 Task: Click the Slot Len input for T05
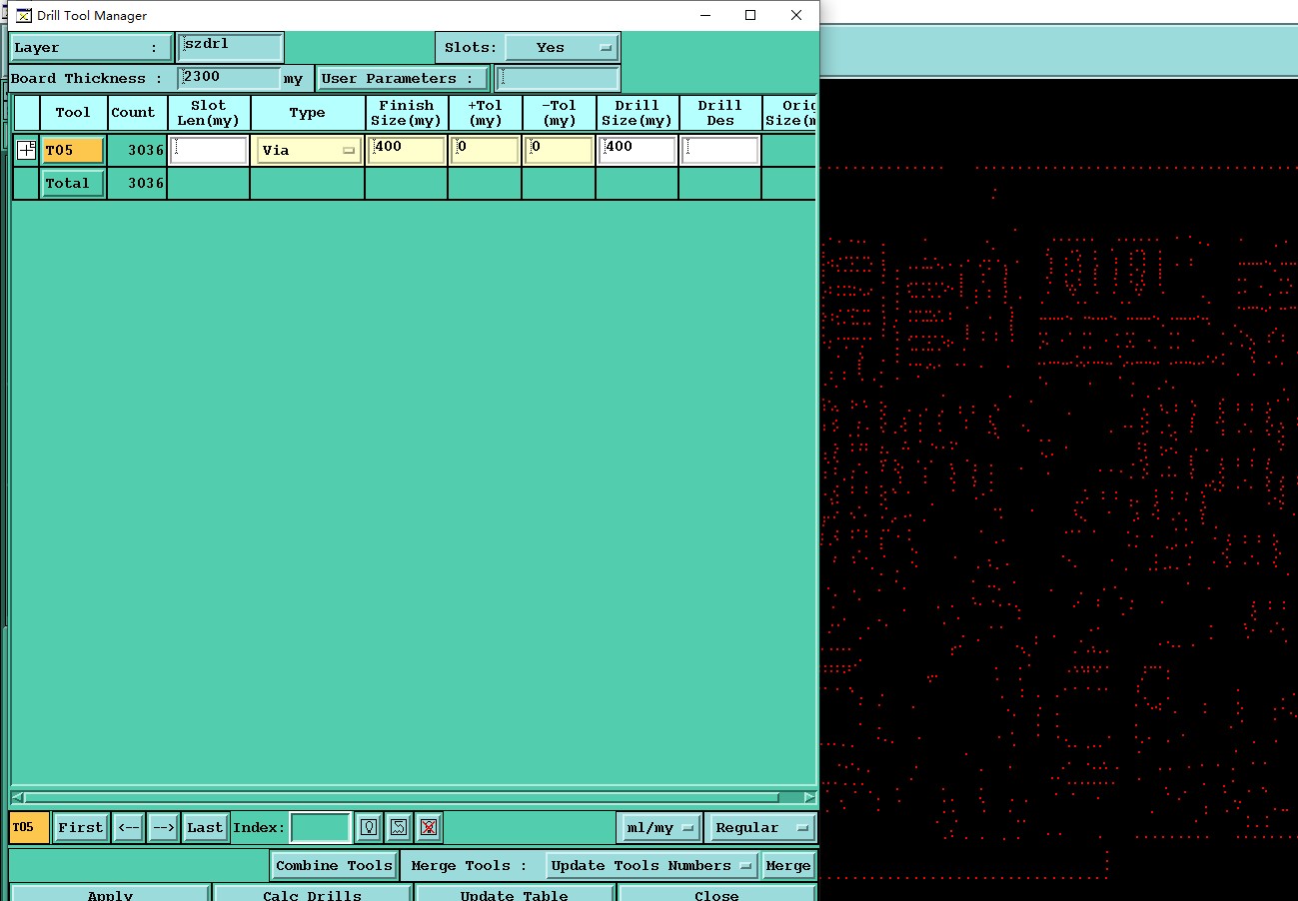(209, 150)
